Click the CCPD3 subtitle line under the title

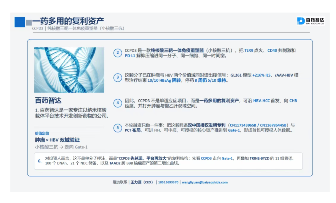(78, 28)
